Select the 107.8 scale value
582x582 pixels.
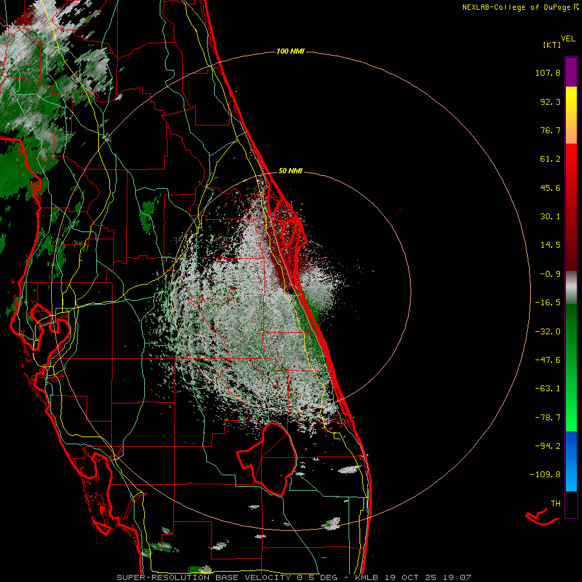(x=548, y=72)
